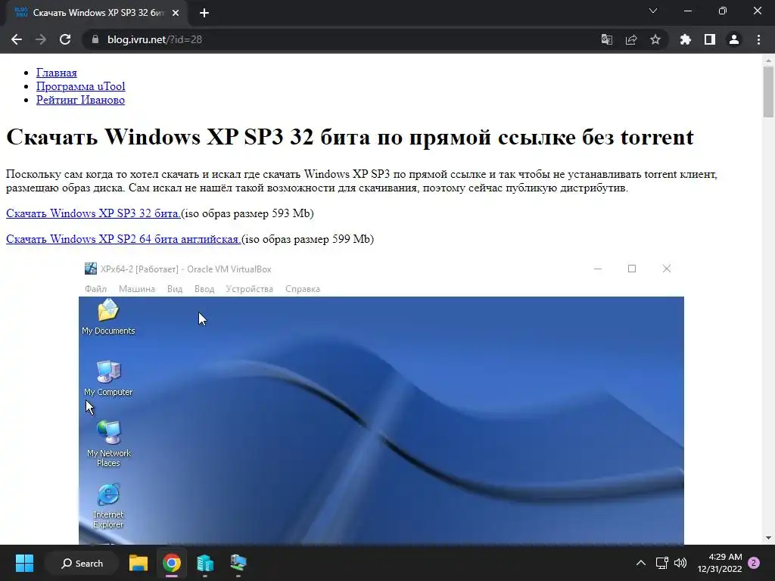Viewport: 775px width, 581px height.
Task: Click My Computer desktop icon
Action: point(108,378)
